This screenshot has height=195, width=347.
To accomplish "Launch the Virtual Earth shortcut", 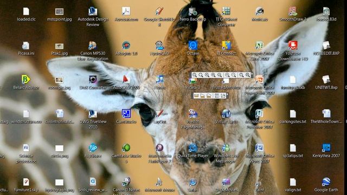I will (x=226, y=114).
